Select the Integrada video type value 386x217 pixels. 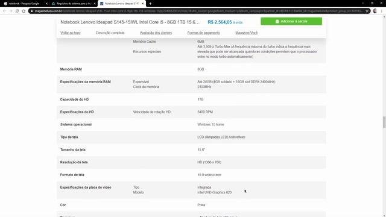[x=204, y=187]
